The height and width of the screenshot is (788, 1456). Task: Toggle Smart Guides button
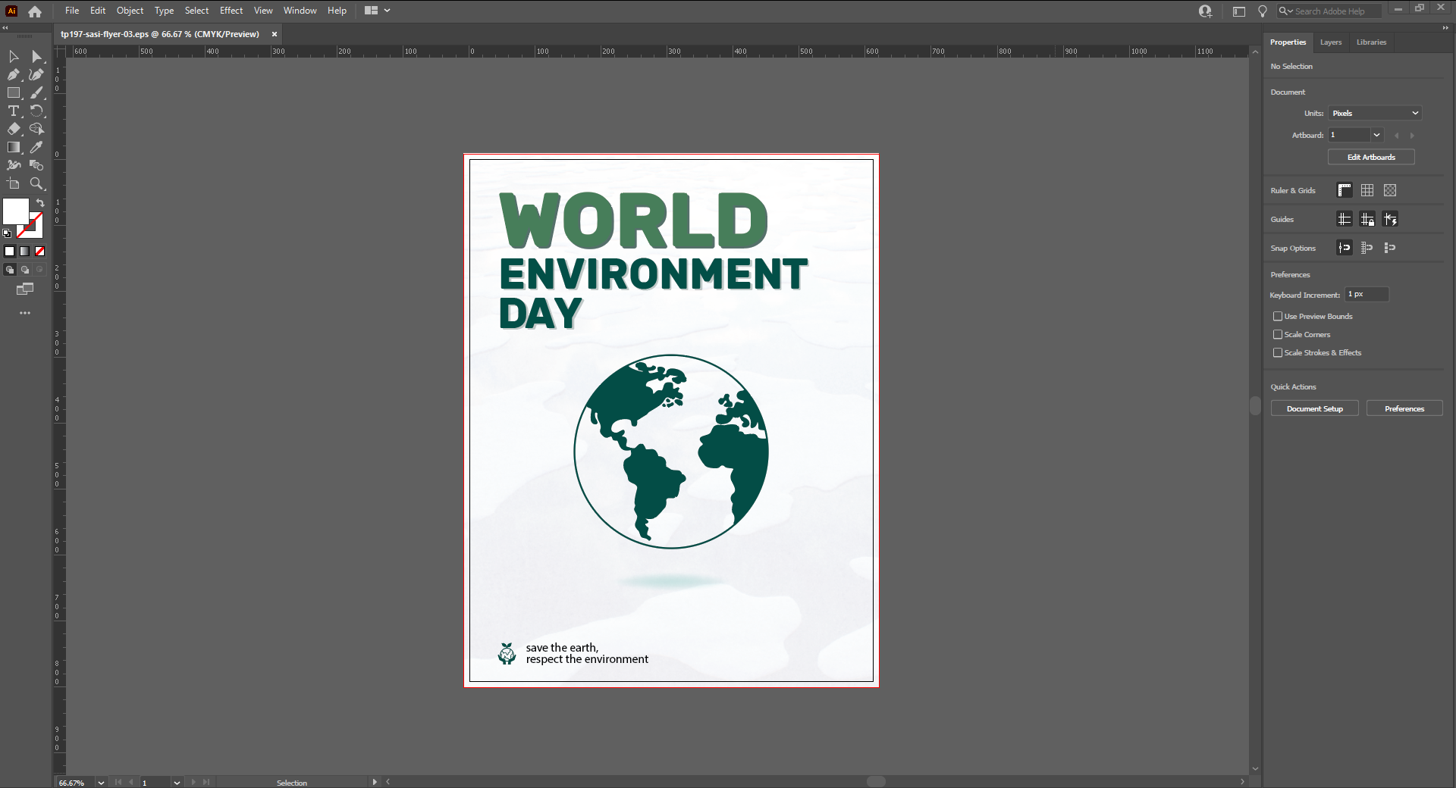click(x=1390, y=219)
